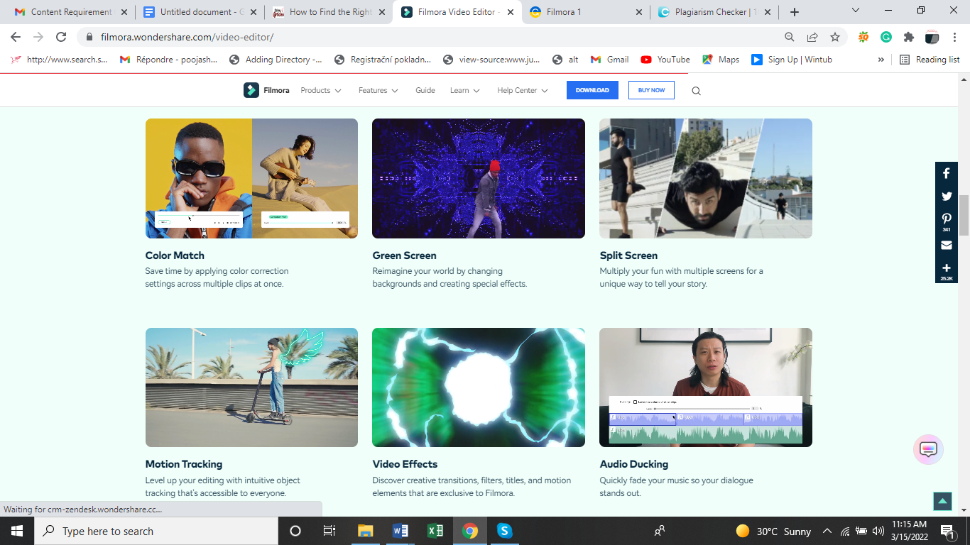The width and height of the screenshot is (970, 545).
Task: Open the Maps bookmark
Action: point(721,60)
